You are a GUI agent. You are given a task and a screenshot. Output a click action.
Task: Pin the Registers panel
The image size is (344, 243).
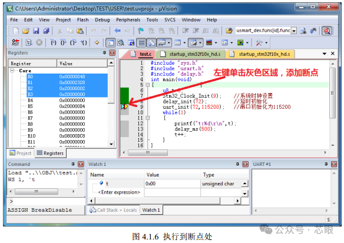pyautogui.click(x=104, y=53)
